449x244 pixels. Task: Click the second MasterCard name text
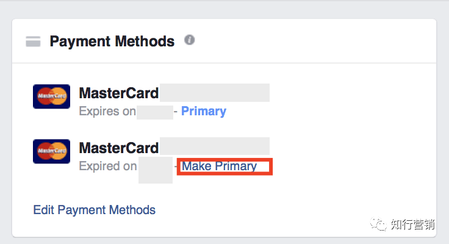118,148
